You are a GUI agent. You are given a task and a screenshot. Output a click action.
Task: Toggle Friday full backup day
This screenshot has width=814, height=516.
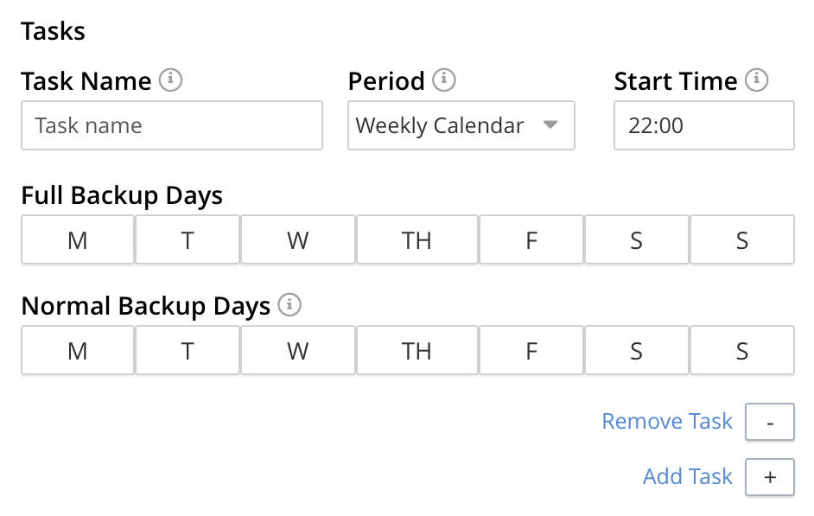(531, 239)
